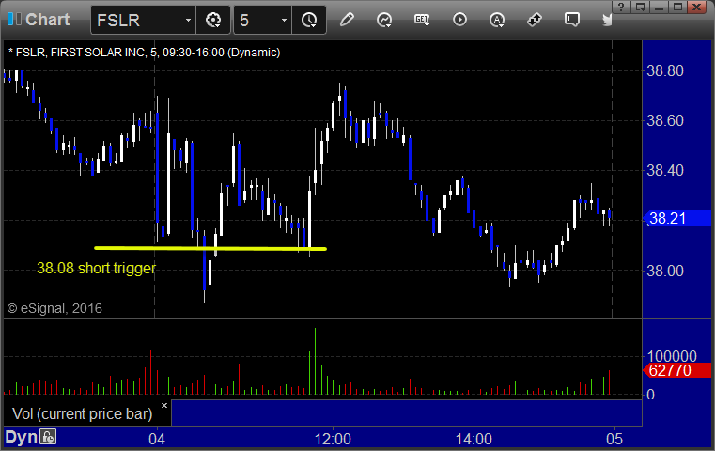Viewport: 715px width, 451px height.
Task: Click the Chart panel bars icon
Action: click(14, 19)
